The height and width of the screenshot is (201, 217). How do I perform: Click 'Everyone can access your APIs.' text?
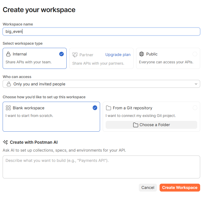[166, 62]
